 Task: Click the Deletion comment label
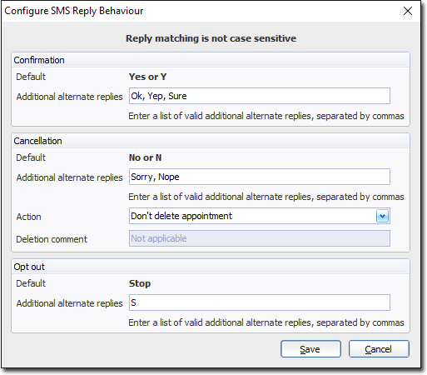[52, 239]
